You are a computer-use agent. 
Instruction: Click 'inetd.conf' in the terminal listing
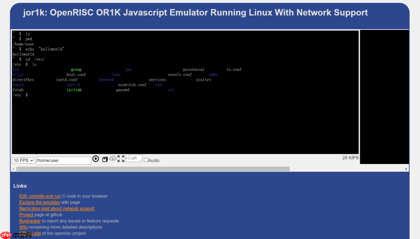(x=66, y=80)
